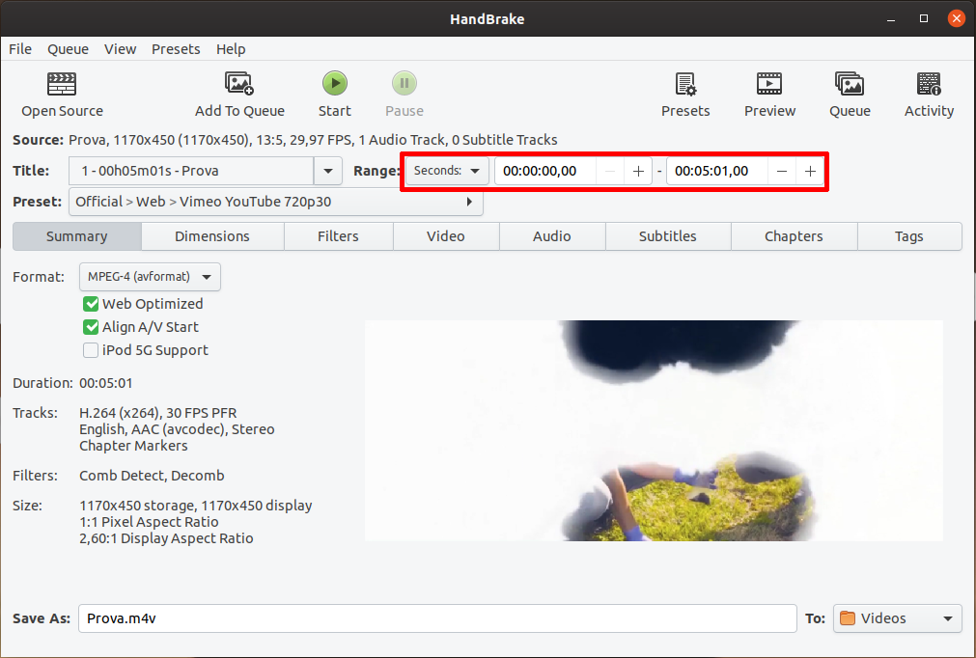Open the Seconds range type dropdown
This screenshot has width=976, height=658.
[x=447, y=171]
